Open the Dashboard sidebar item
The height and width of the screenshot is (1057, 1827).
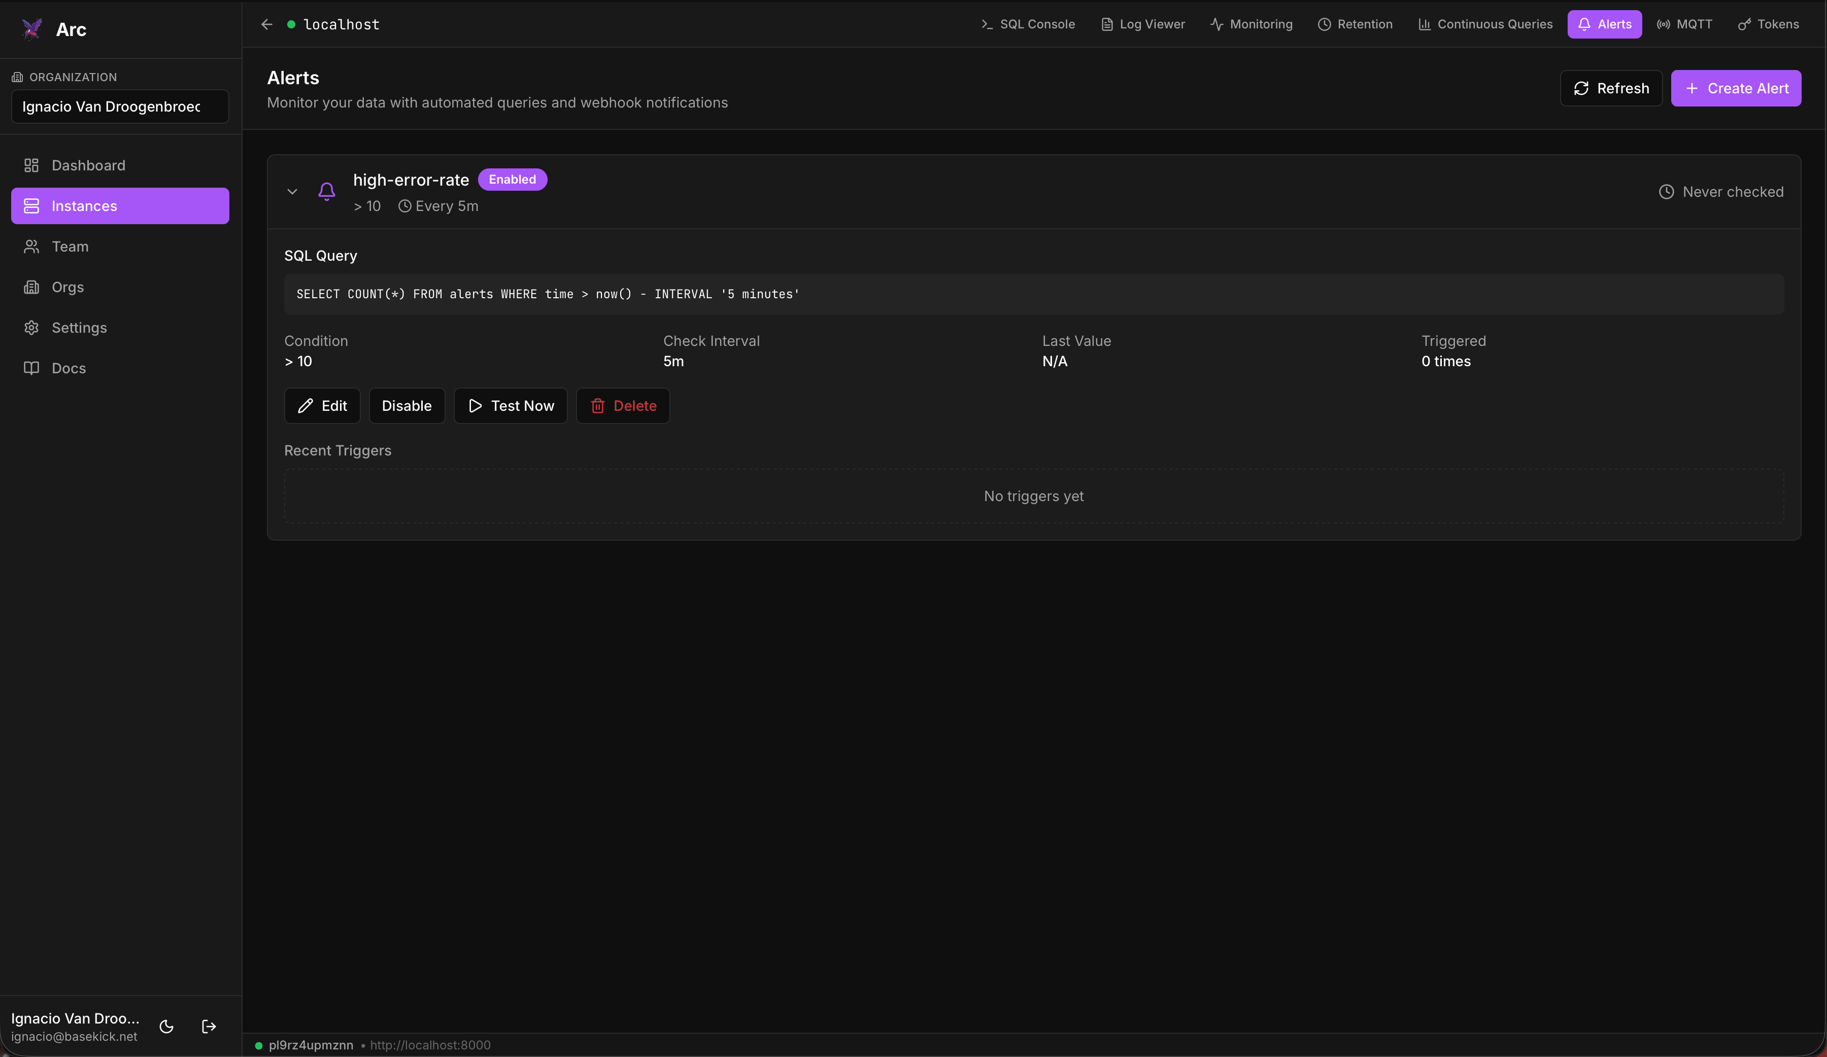click(x=120, y=165)
